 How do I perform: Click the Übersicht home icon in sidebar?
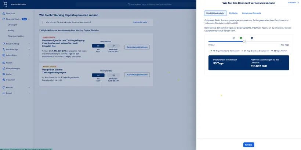click(x=4, y=13)
